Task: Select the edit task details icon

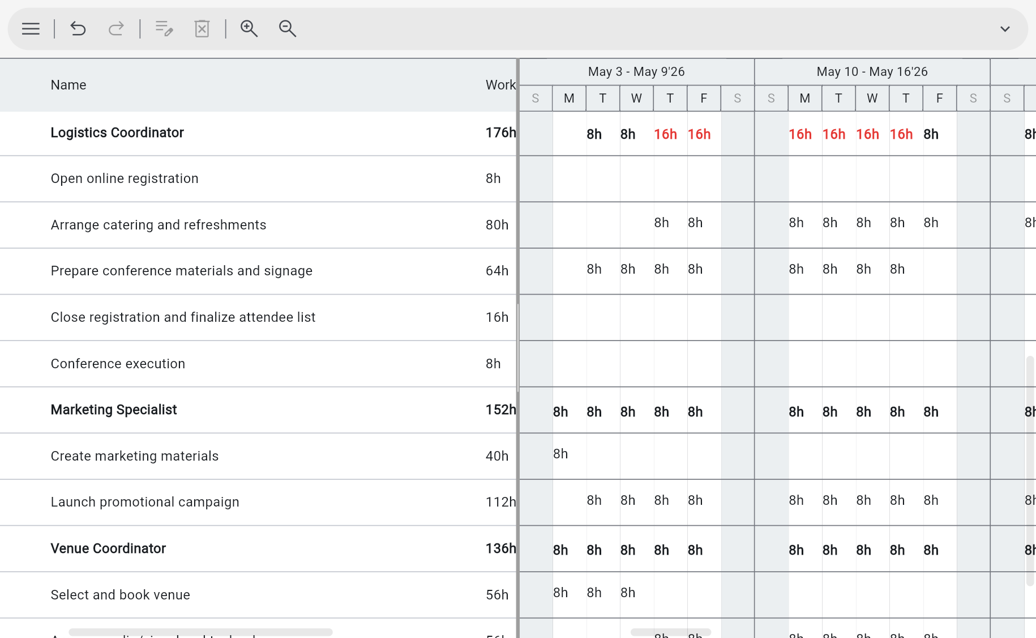Action: click(164, 28)
